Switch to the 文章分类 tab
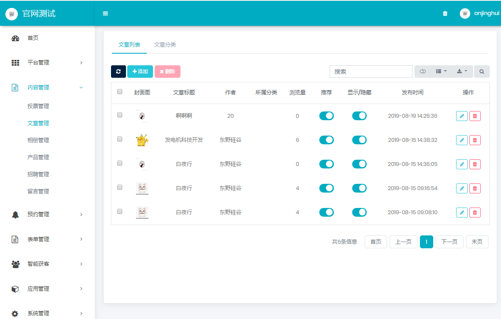The image size is (501, 319). point(165,45)
